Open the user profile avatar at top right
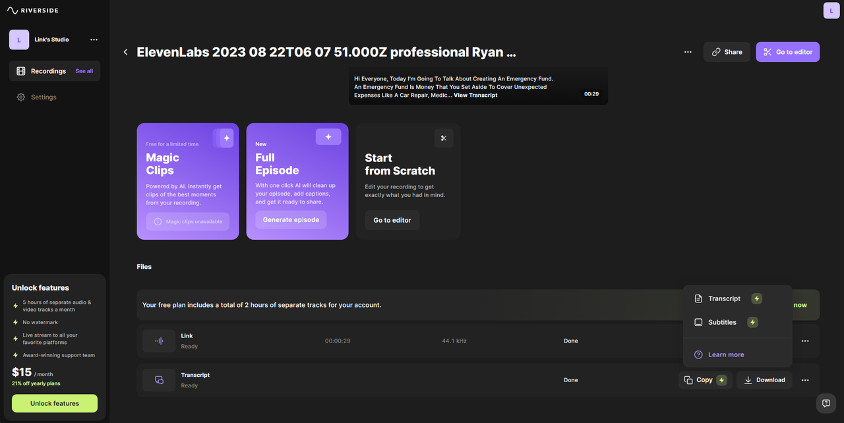The height and width of the screenshot is (423, 844). [831, 11]
